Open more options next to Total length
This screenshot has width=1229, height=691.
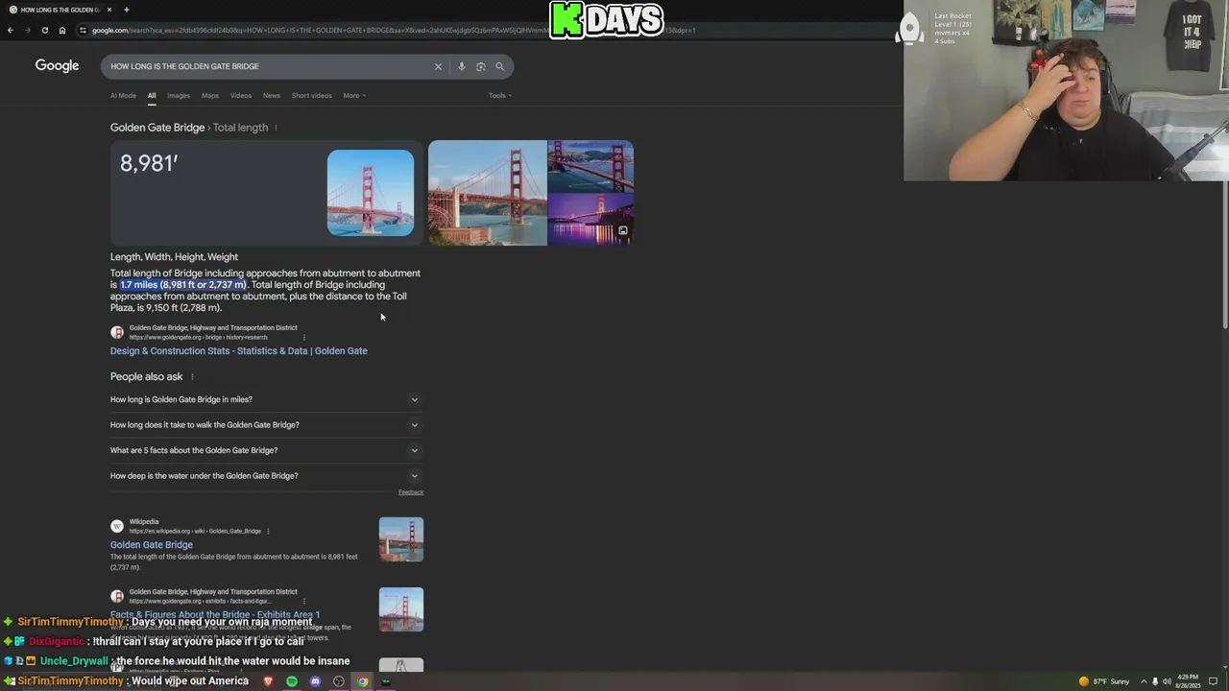point(276,128)
